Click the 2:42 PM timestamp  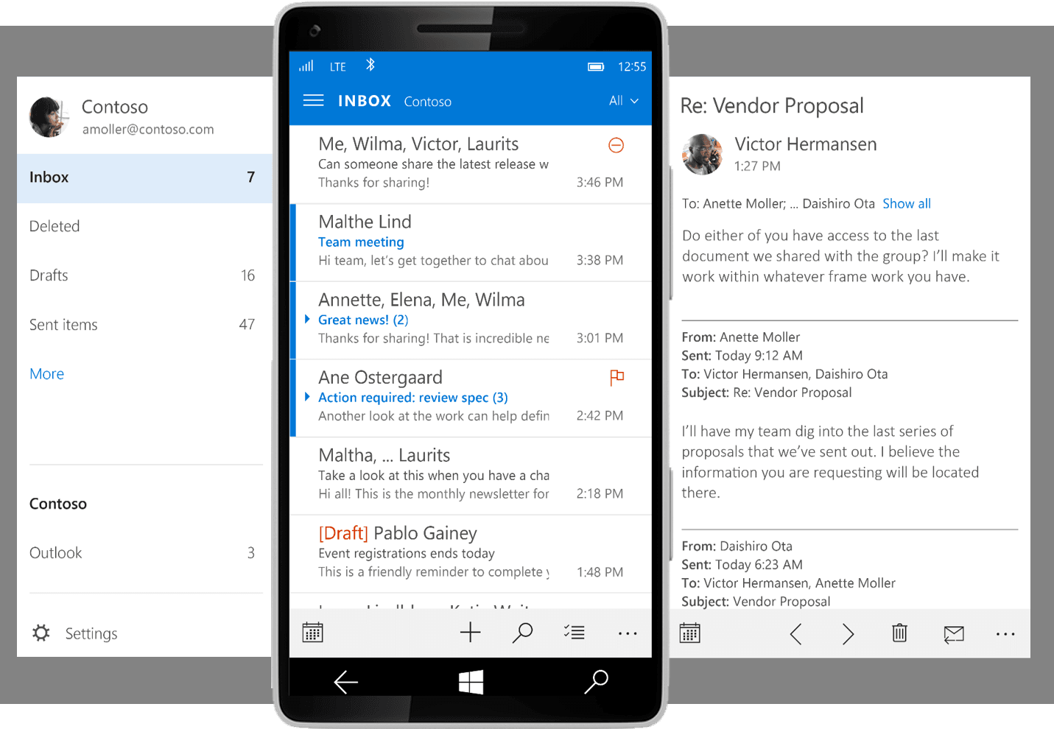click(600, 416)
